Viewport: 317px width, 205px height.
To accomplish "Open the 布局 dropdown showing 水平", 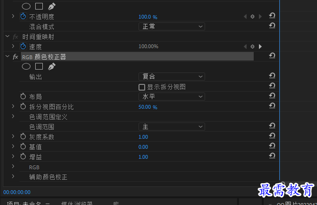I will coord(172,97).
